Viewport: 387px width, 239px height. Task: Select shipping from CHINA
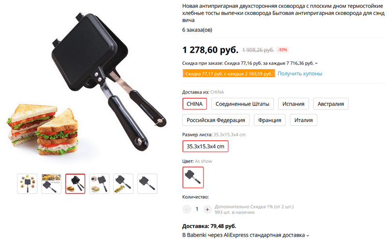(194, 104)
